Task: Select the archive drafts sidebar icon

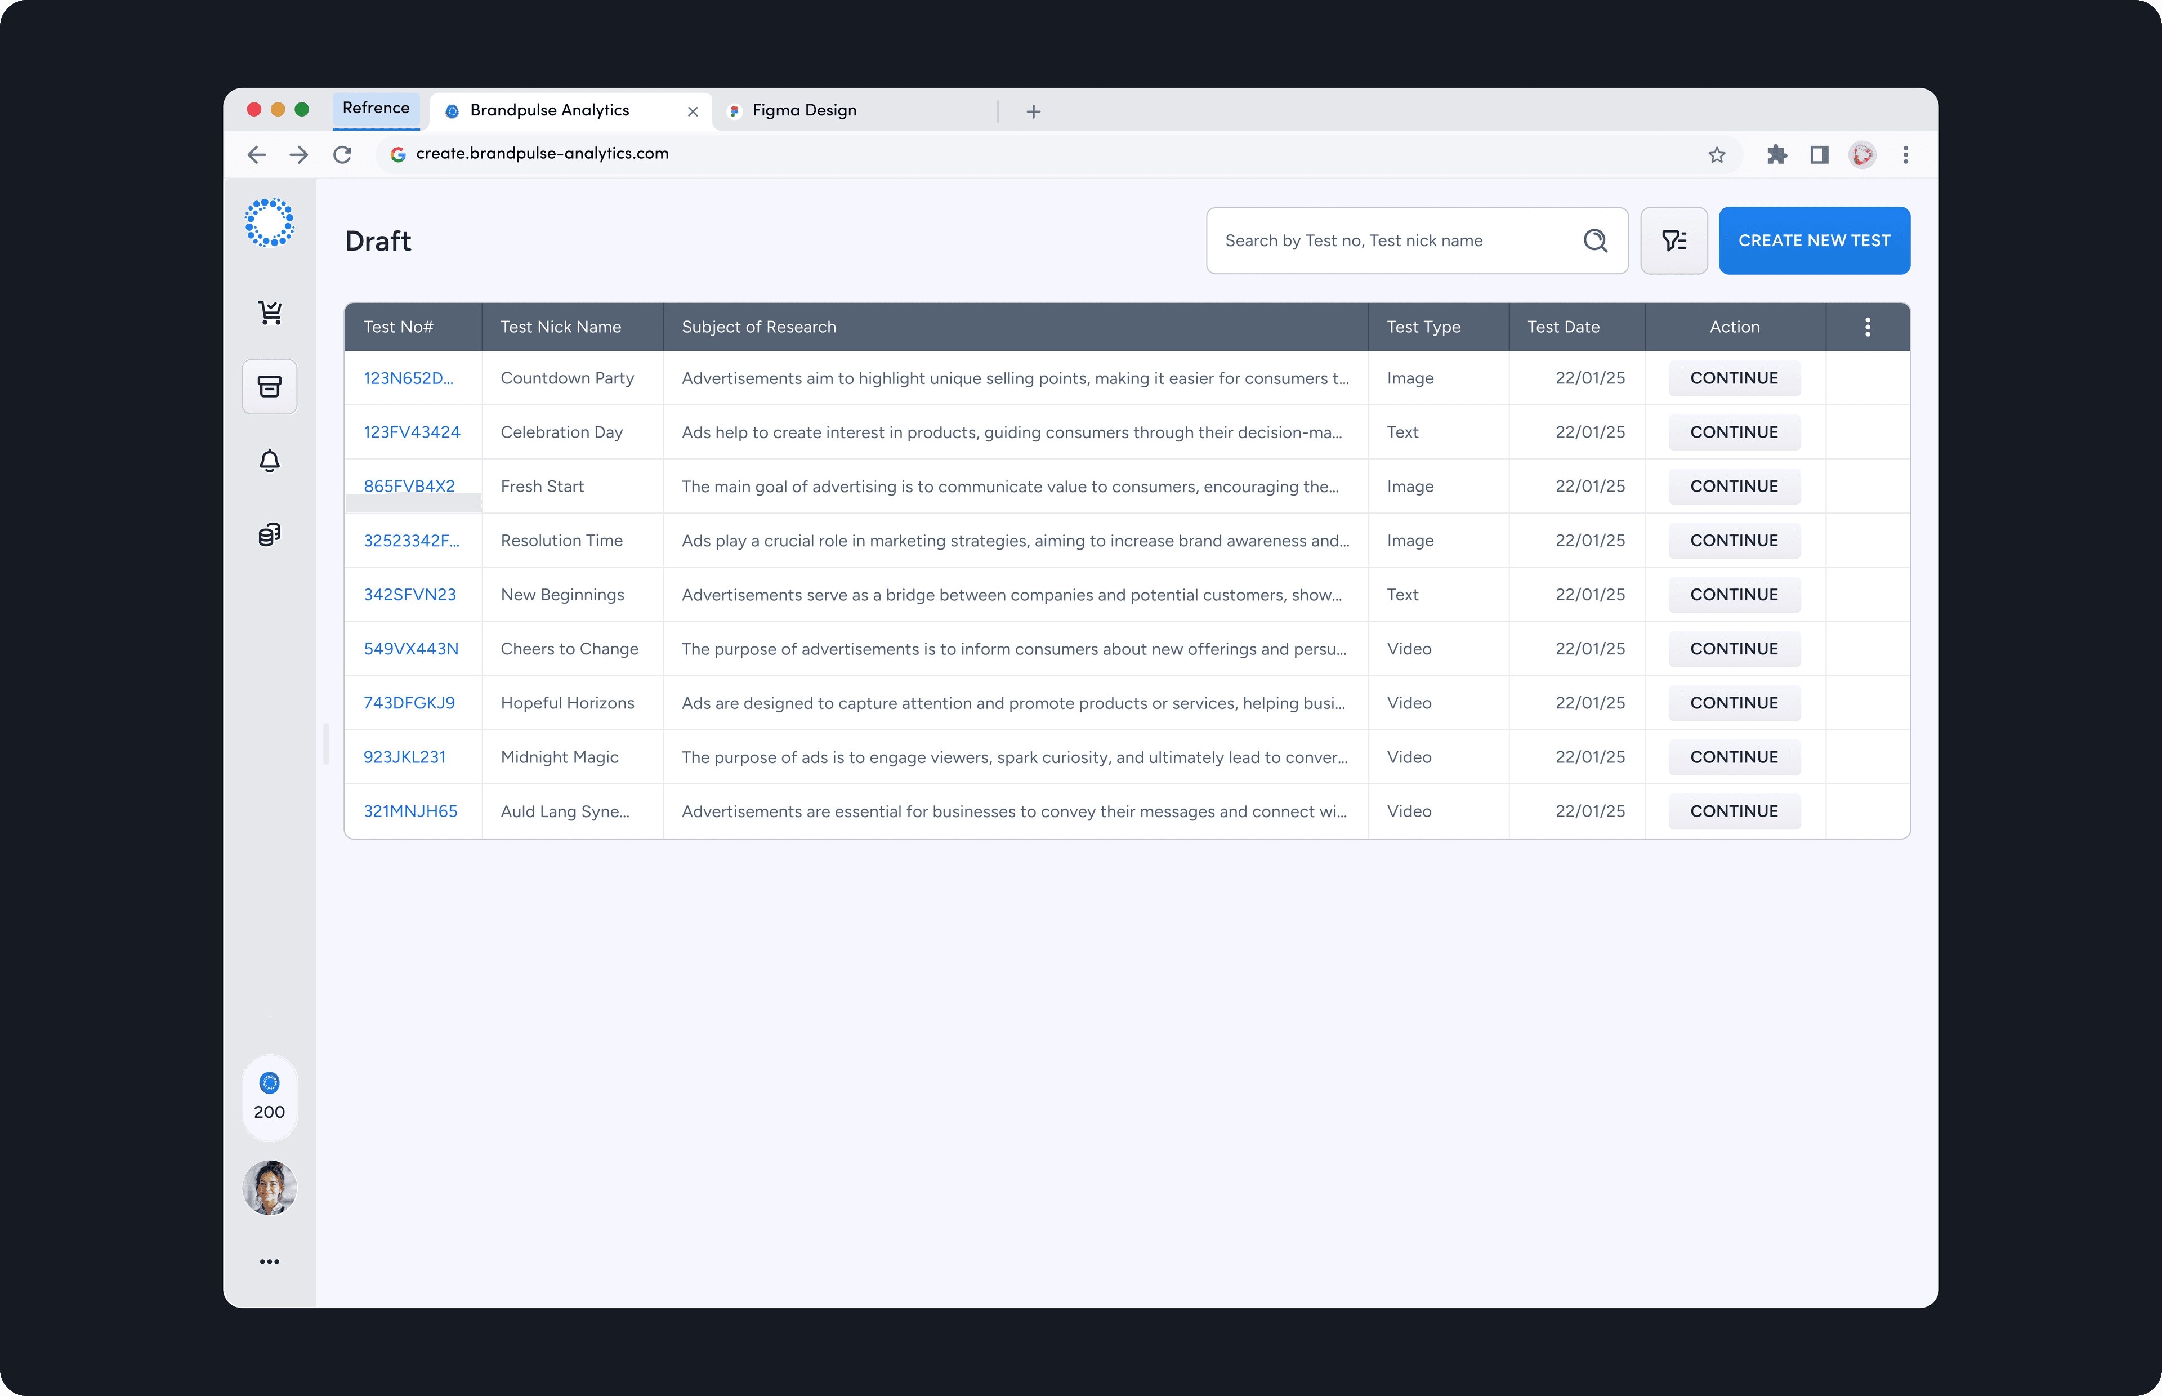Action: click(x=269, y=387)
